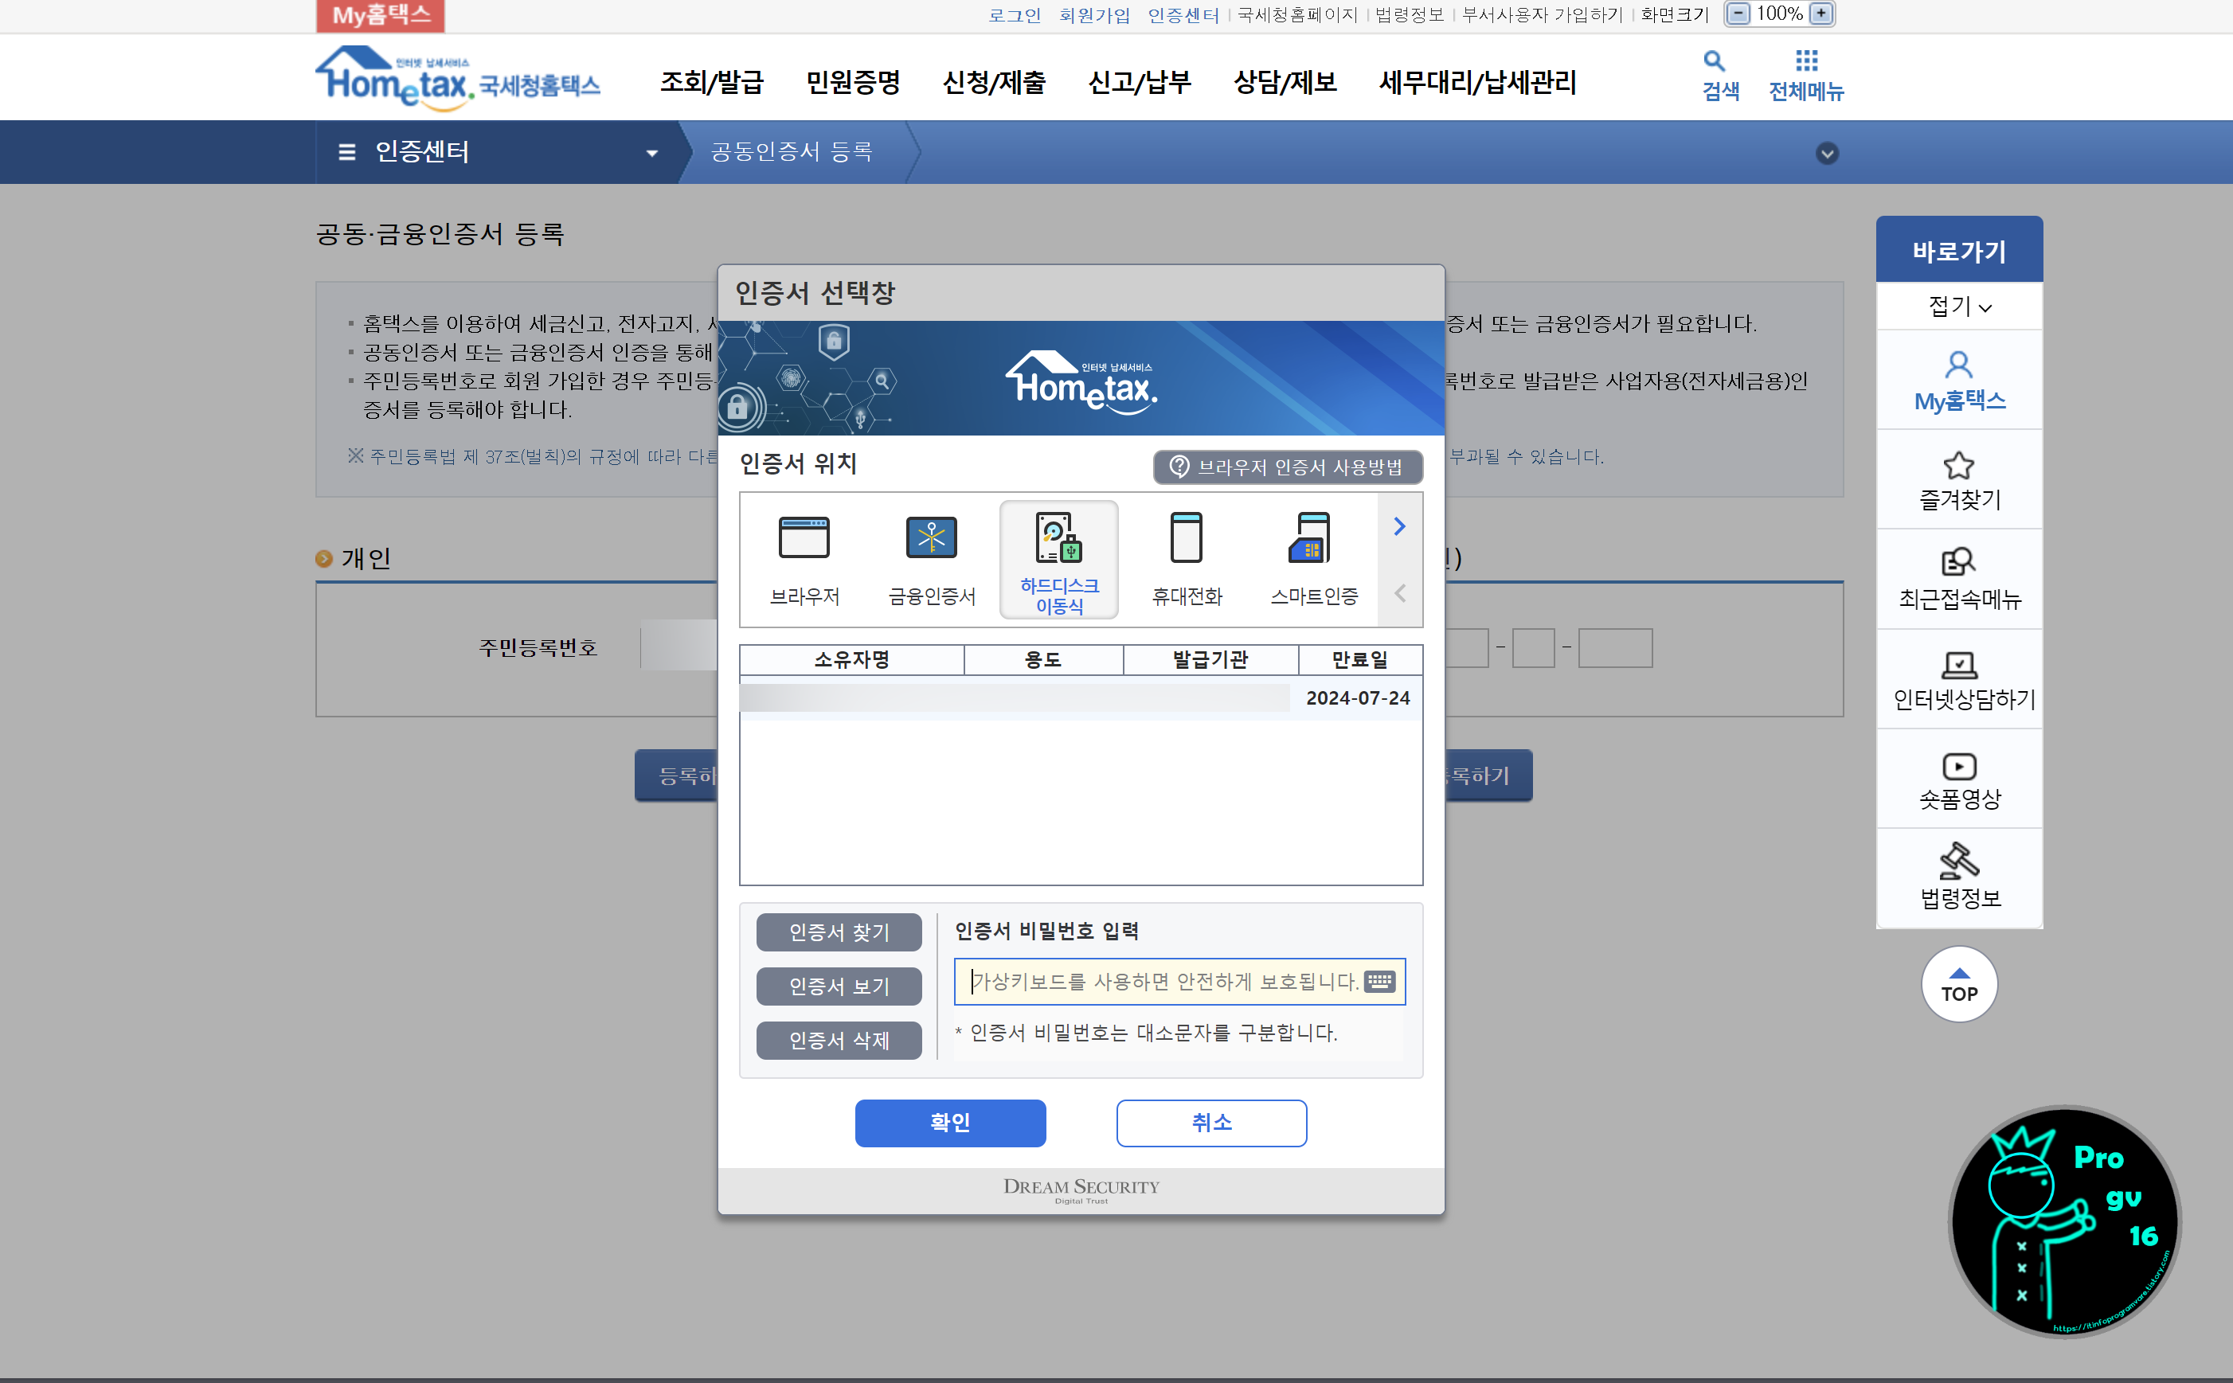Viewport: 2233px width, 1383px height.
Task: Switch to 민원증명 menu
Action: [x=853, y=84]
